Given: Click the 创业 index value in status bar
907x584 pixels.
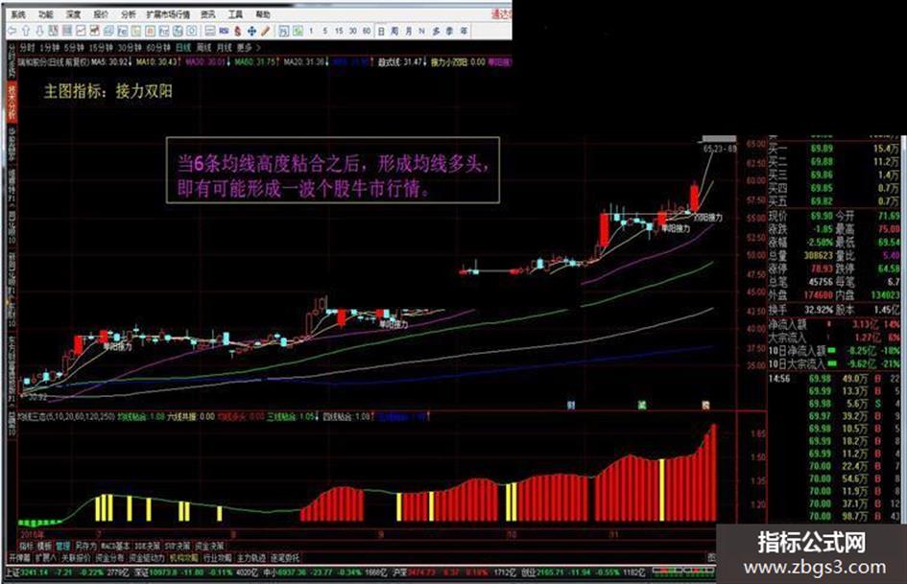Looking at the screenshot, I should [x=552, y=572].
